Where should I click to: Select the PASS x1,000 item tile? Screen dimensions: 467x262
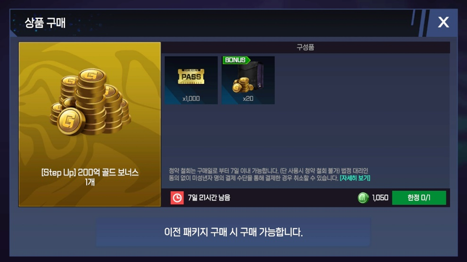click(x=191, y=80)
